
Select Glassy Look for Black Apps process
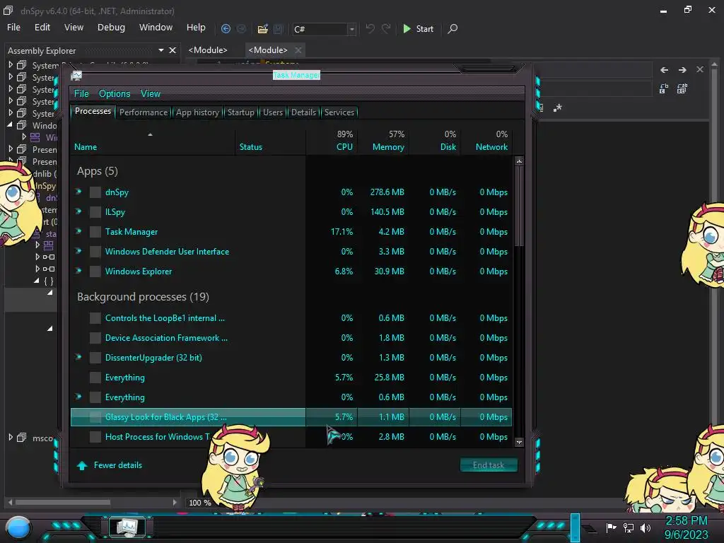pyautogui.click(x=291, y=417)
